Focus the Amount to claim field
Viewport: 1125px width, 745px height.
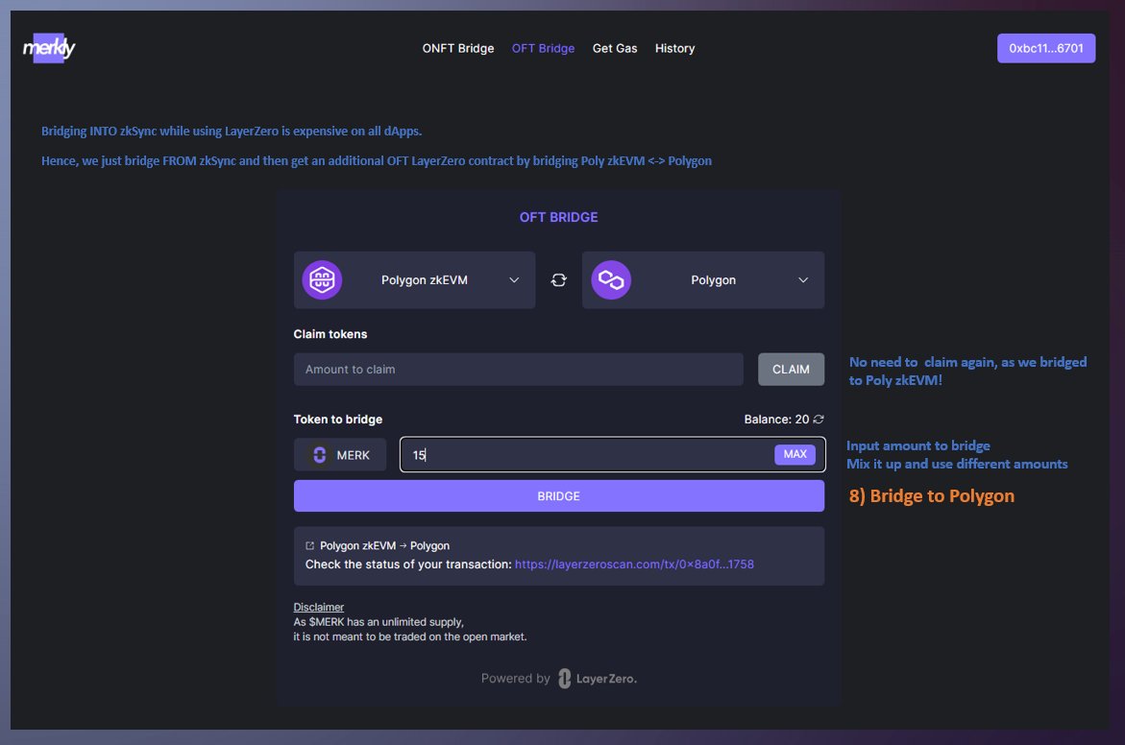518,370
